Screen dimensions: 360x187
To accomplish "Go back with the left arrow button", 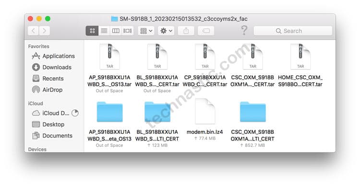I will [x=33, y=31].
